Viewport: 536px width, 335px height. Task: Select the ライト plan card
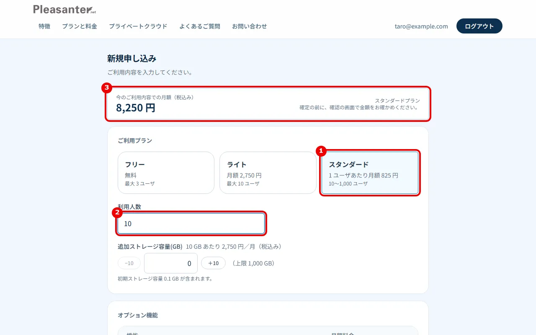pos(268,173)
